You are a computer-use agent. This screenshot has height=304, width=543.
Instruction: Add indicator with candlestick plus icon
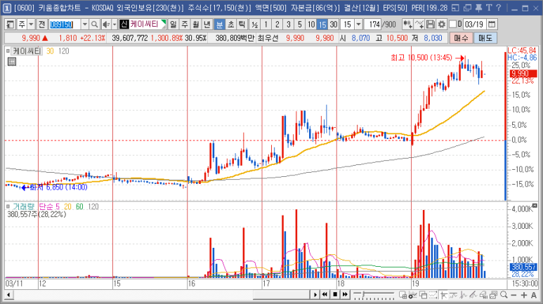pos(407,25)
